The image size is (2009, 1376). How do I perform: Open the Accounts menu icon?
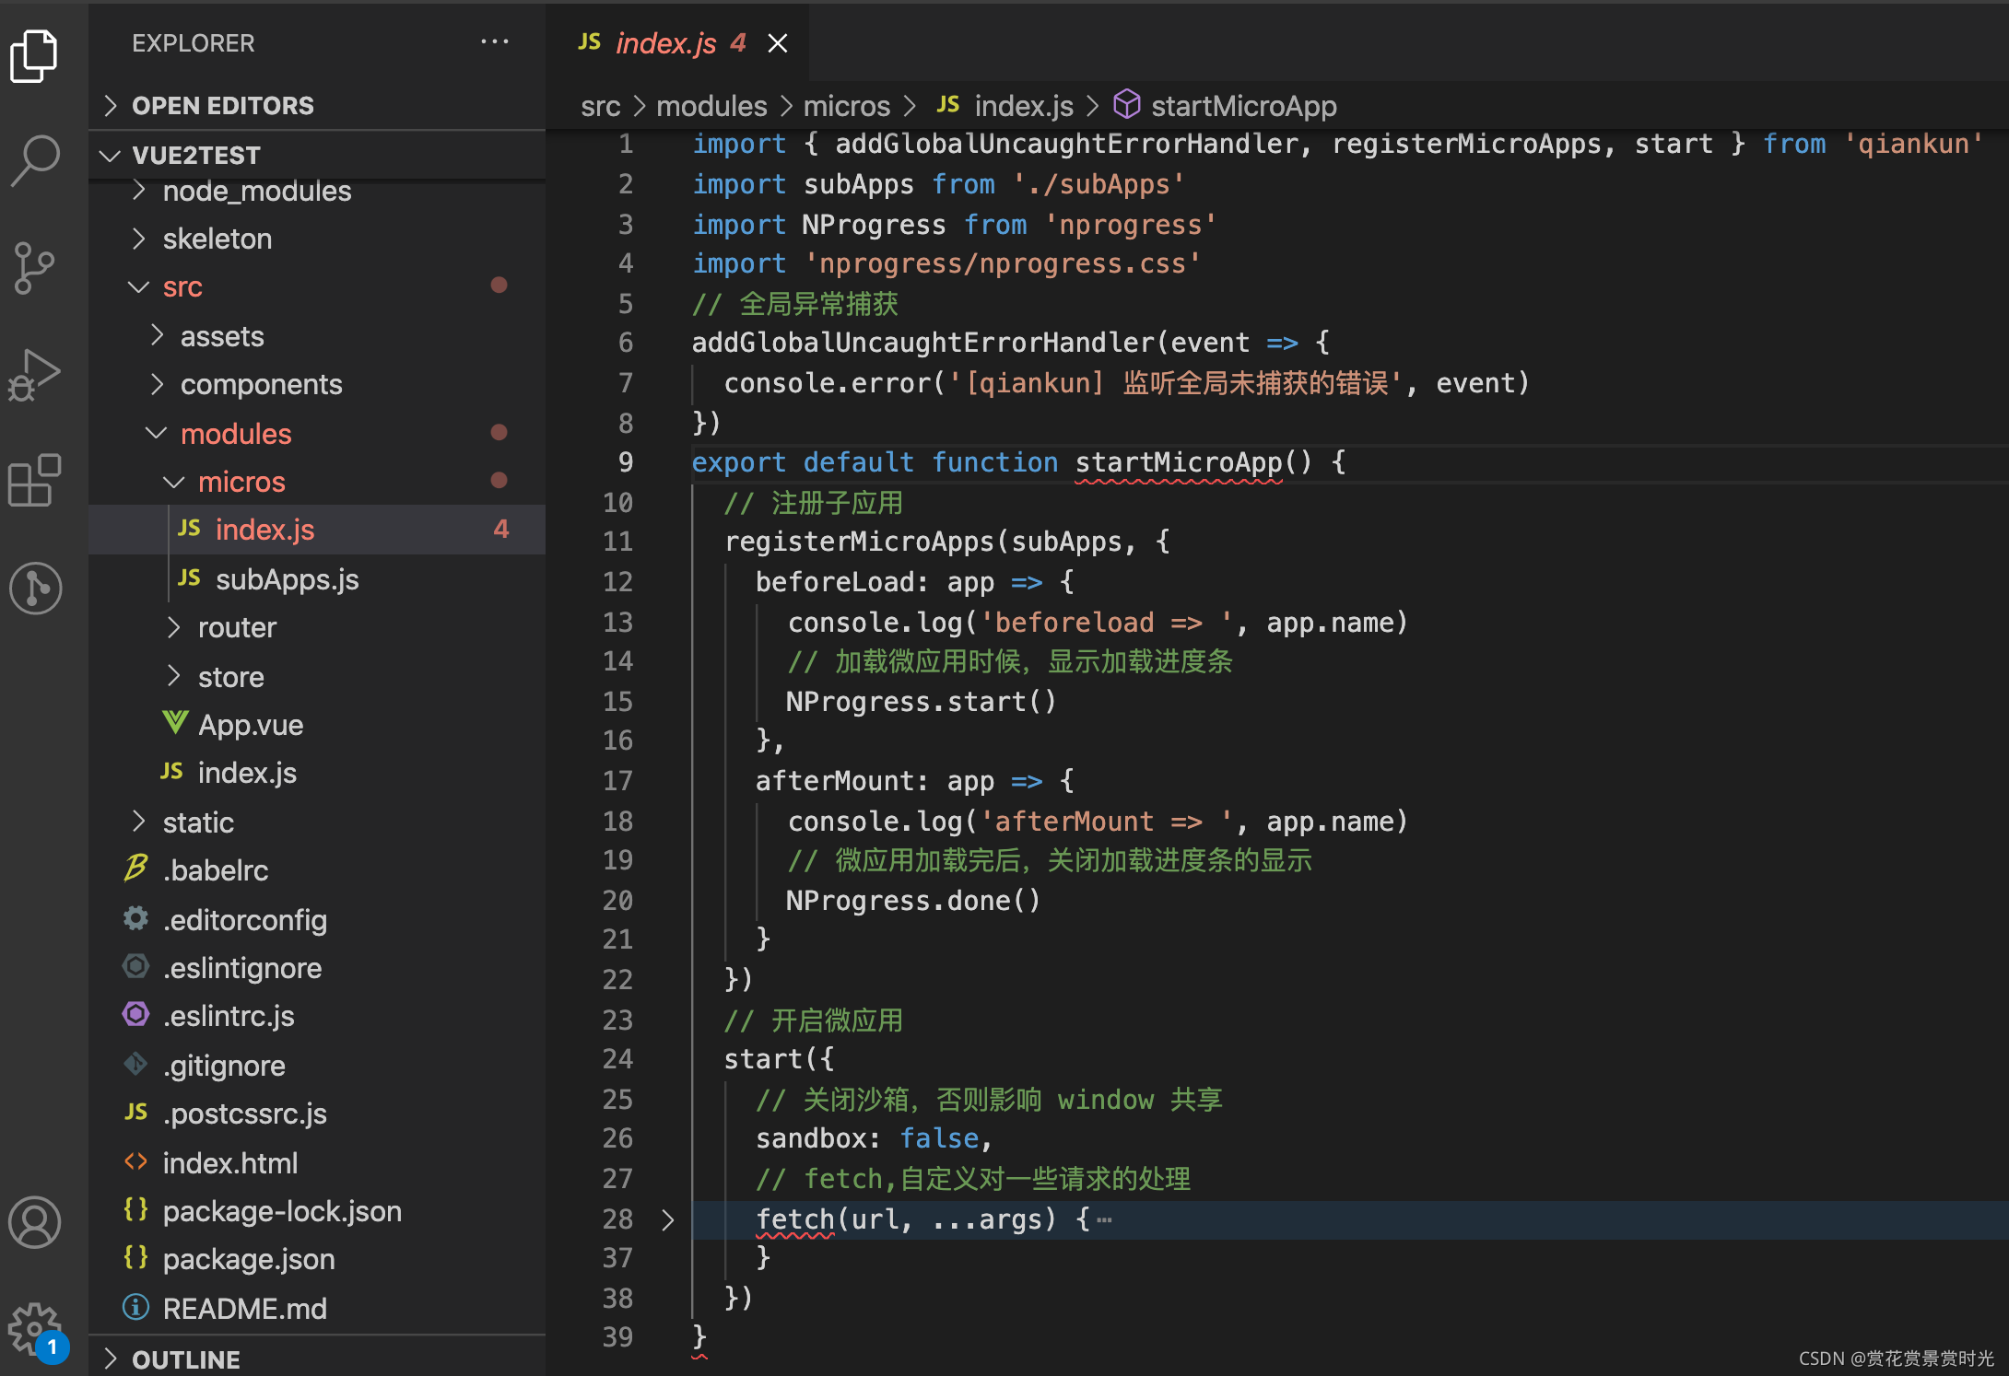click(x=35, y=1222)
